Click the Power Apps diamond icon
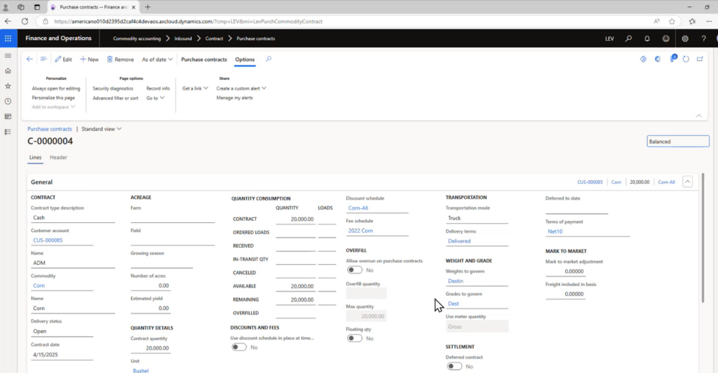Image resolution: width=718 pixels, height=373 pixels. (x=644, y=59)
